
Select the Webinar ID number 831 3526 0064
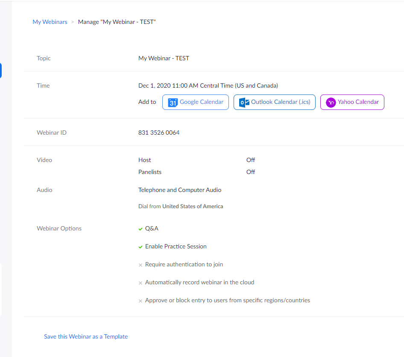coord(159,133)
